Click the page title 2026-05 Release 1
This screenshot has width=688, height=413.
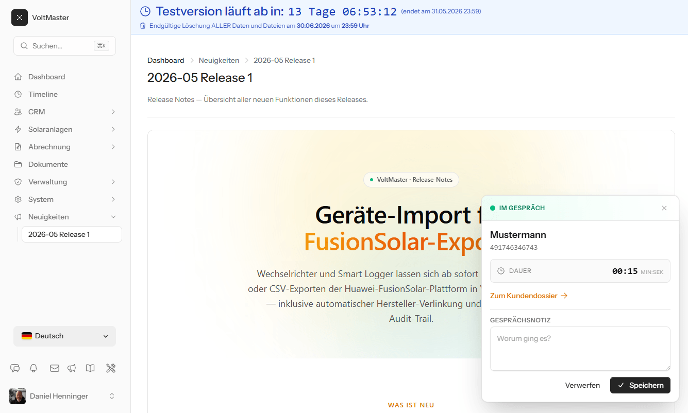(x=200, y=78)
